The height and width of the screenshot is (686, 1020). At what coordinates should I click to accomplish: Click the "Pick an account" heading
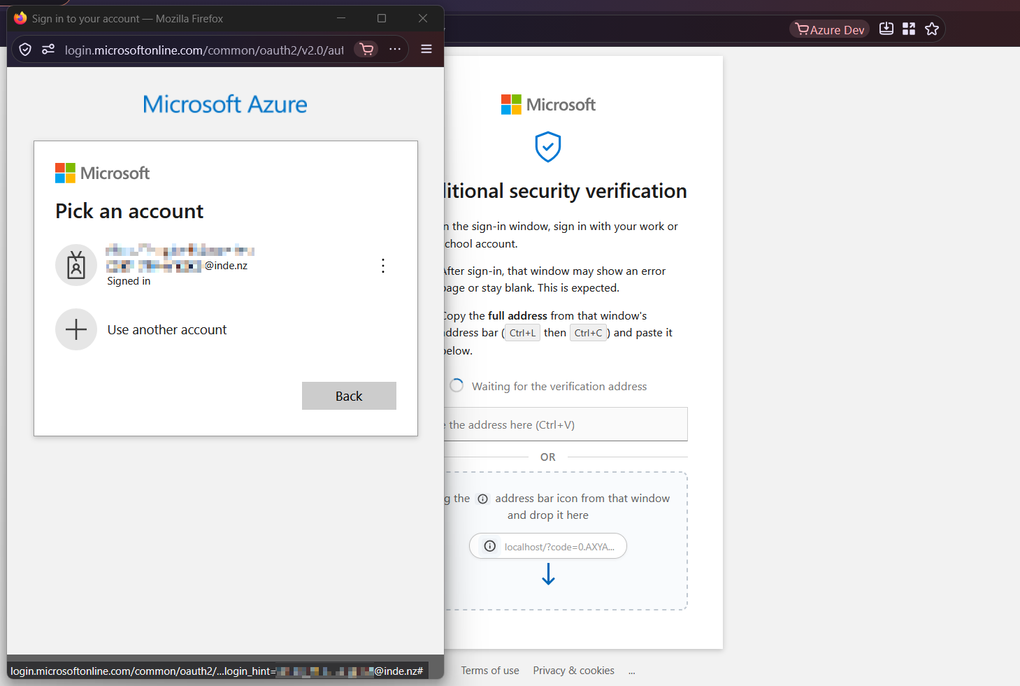[x=129, y=211]
